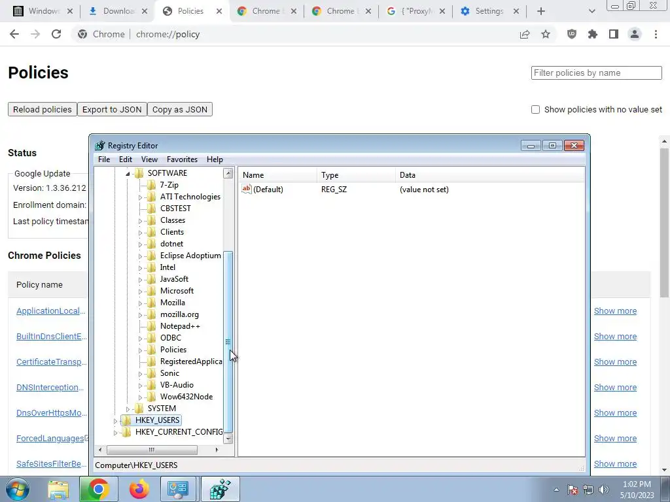Open the tab search chevron in Chrome

pos(591,11)
